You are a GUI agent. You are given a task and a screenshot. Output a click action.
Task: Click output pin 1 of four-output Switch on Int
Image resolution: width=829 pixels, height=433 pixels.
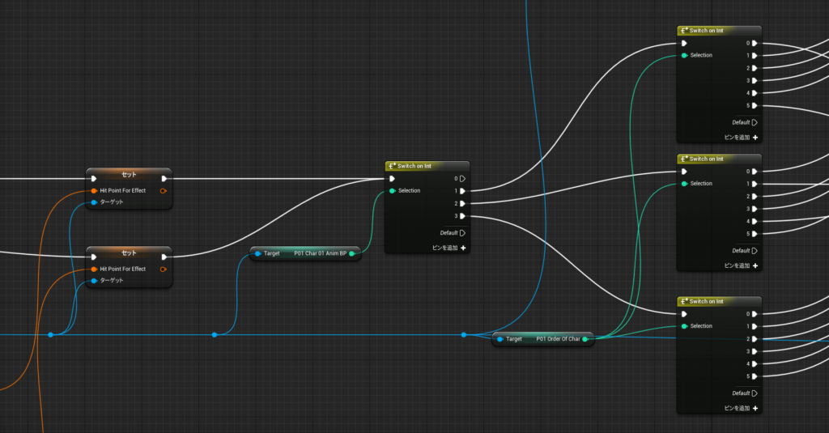pyautogui.click(x=462, y=191)
